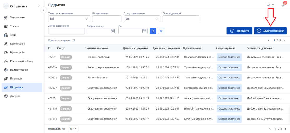
Task: Click Наталія (менеджер з п... cell
Action: click(199, 88)
